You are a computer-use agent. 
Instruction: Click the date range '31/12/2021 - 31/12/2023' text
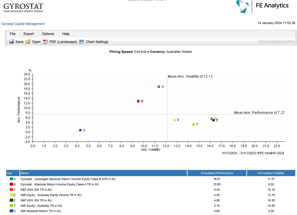pyautogui.click(x=239, y=153)
